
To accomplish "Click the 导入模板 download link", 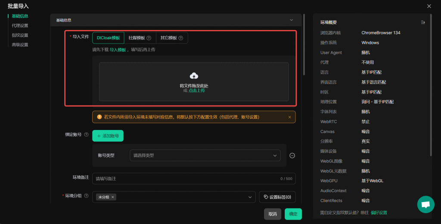I will click(x=118, y=50).
